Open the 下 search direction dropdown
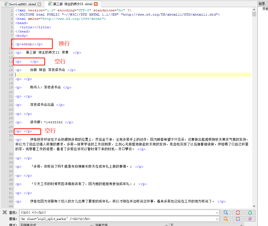 (206, 224)
